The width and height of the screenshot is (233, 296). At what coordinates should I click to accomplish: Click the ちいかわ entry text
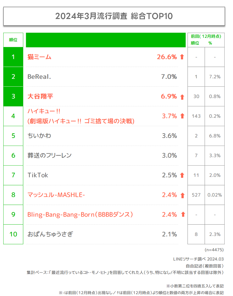39,136
